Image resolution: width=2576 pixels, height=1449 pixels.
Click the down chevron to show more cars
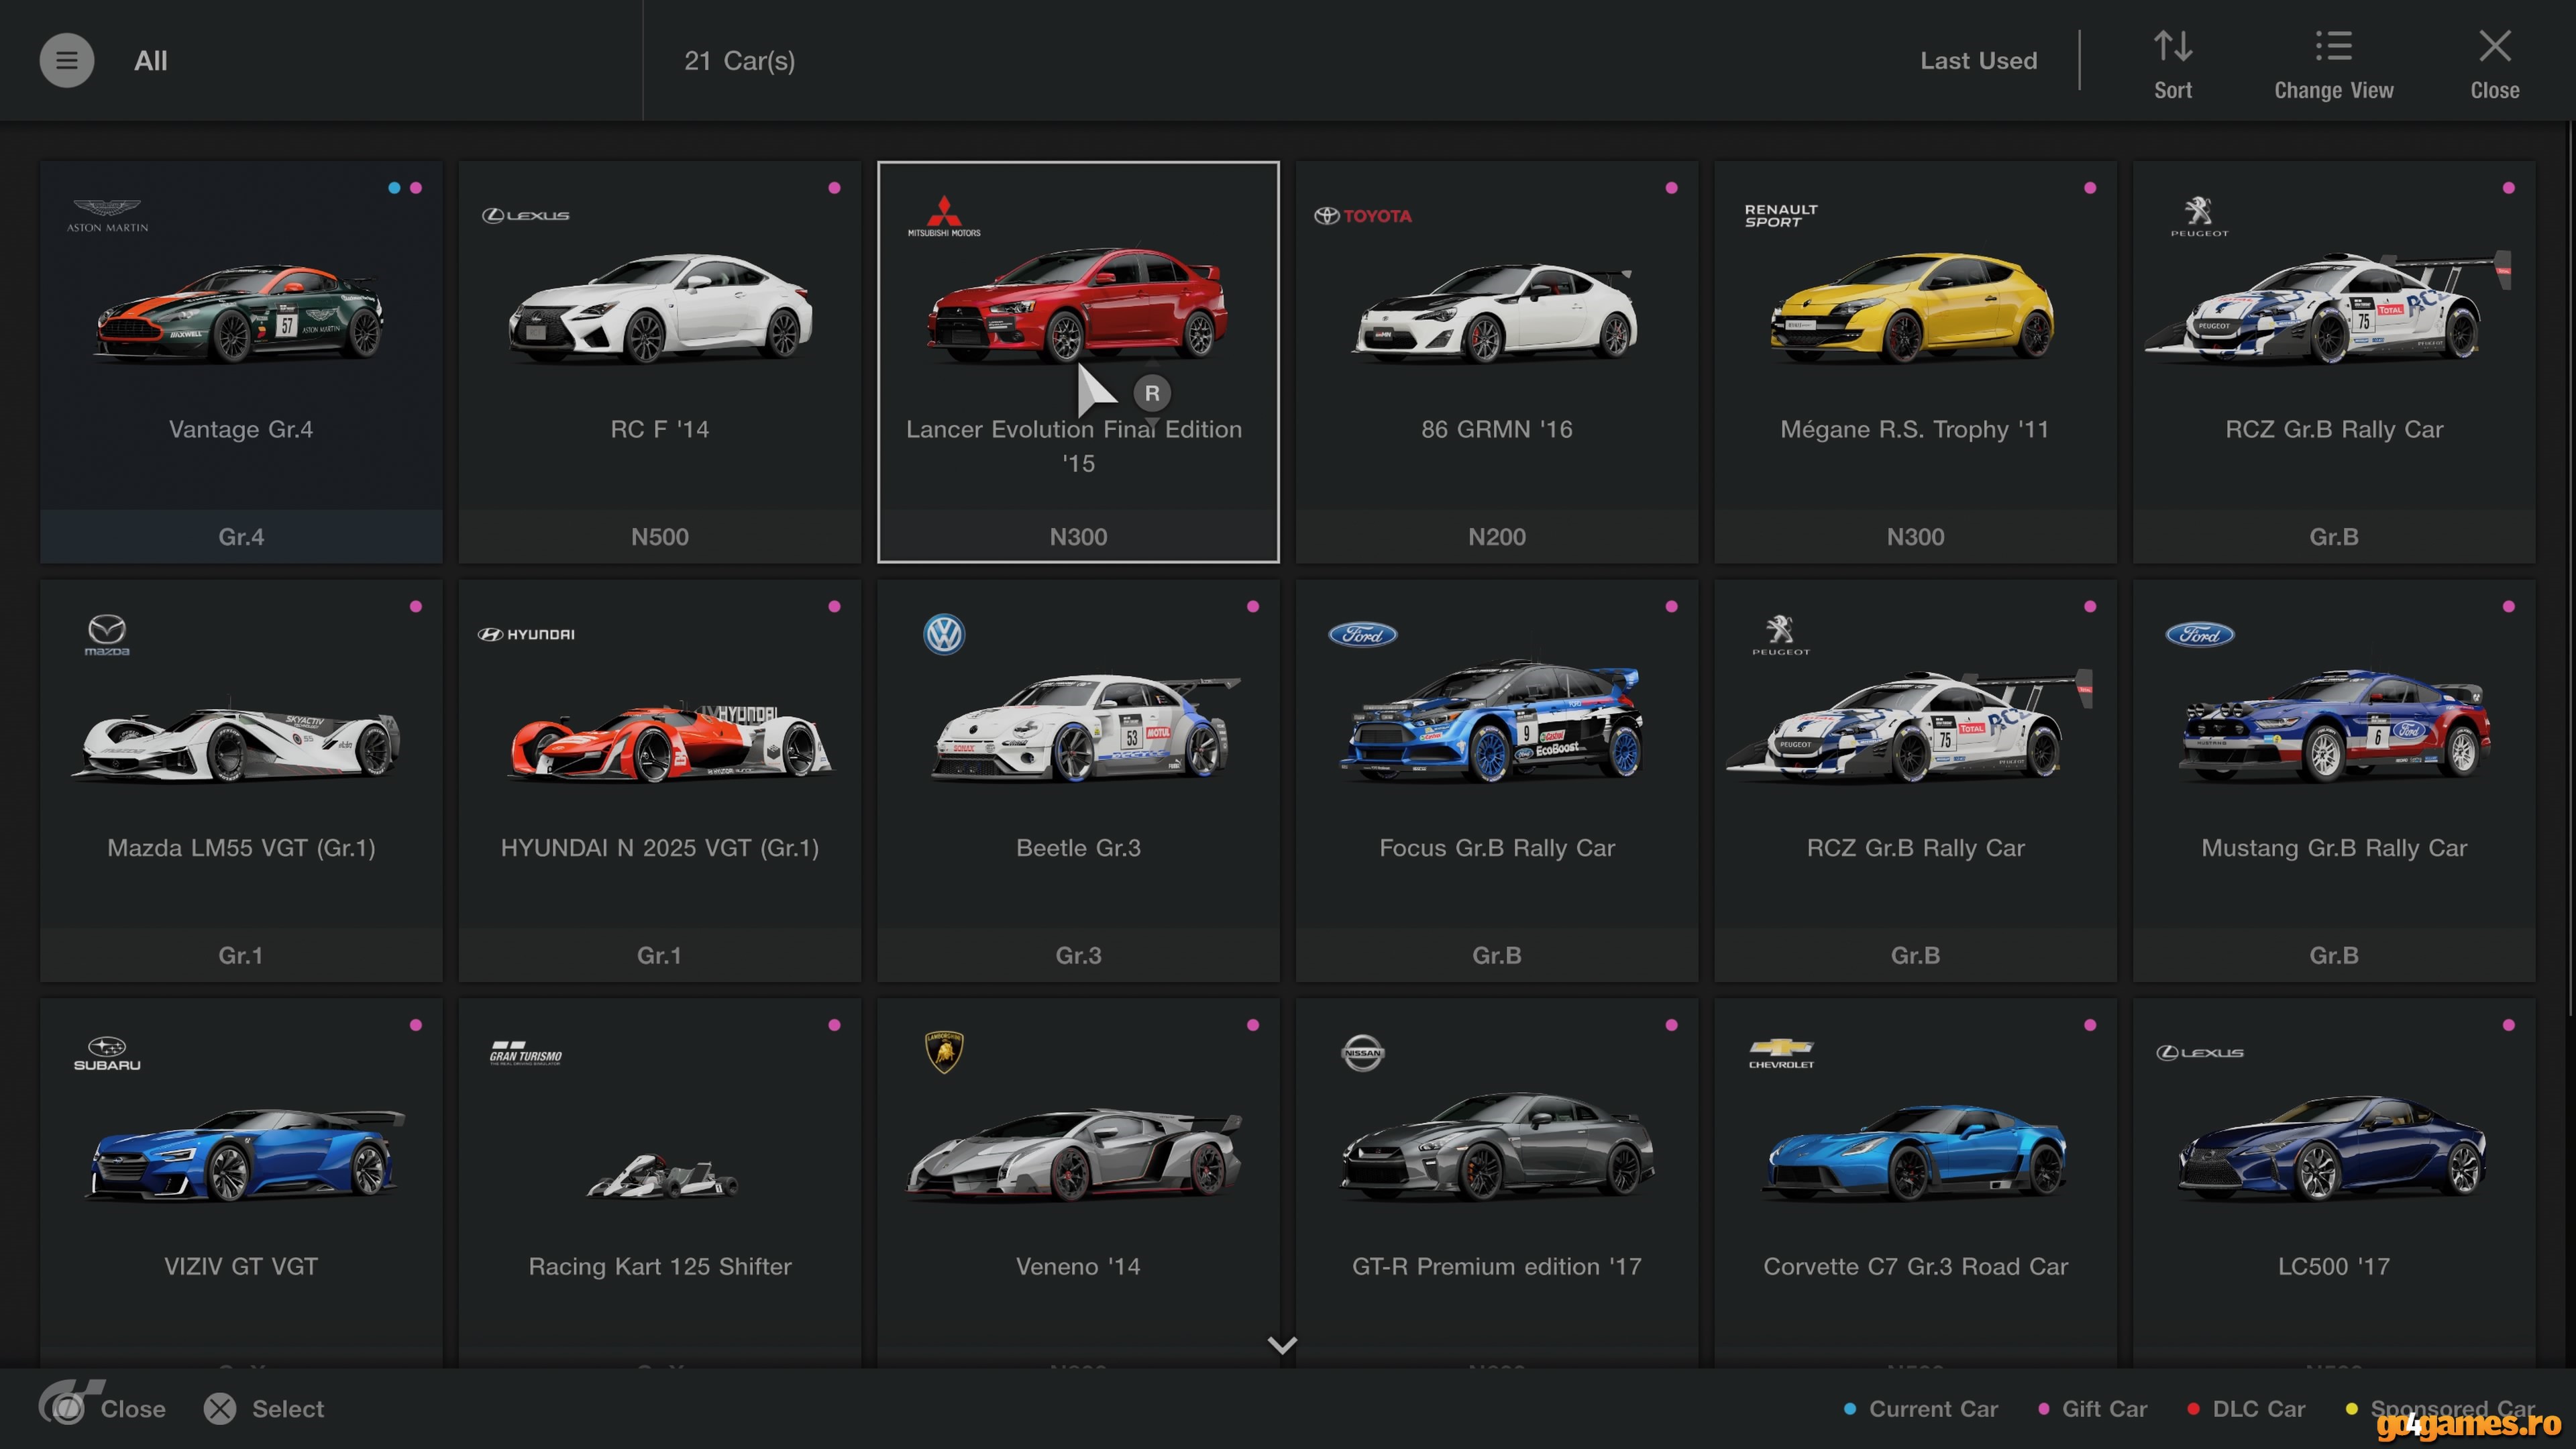click(x=1282, y=1345)
